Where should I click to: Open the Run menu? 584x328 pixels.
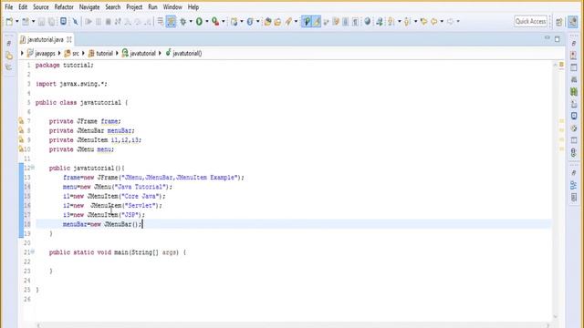(x=152, y=7)
